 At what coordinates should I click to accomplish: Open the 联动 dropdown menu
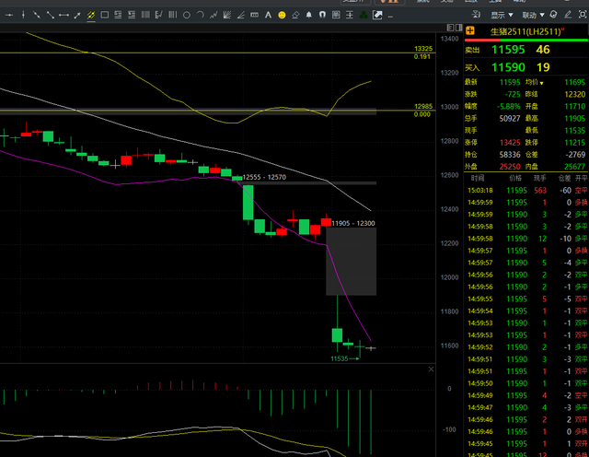[534, 15]
